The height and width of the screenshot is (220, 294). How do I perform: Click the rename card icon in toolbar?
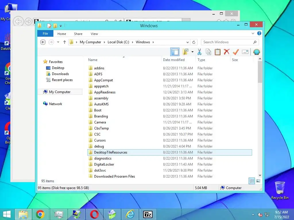pyautogui.click(x=245, y=52)
